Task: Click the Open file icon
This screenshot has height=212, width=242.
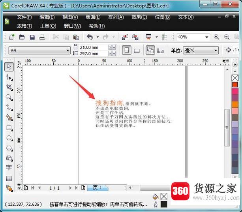Action: 22,37
